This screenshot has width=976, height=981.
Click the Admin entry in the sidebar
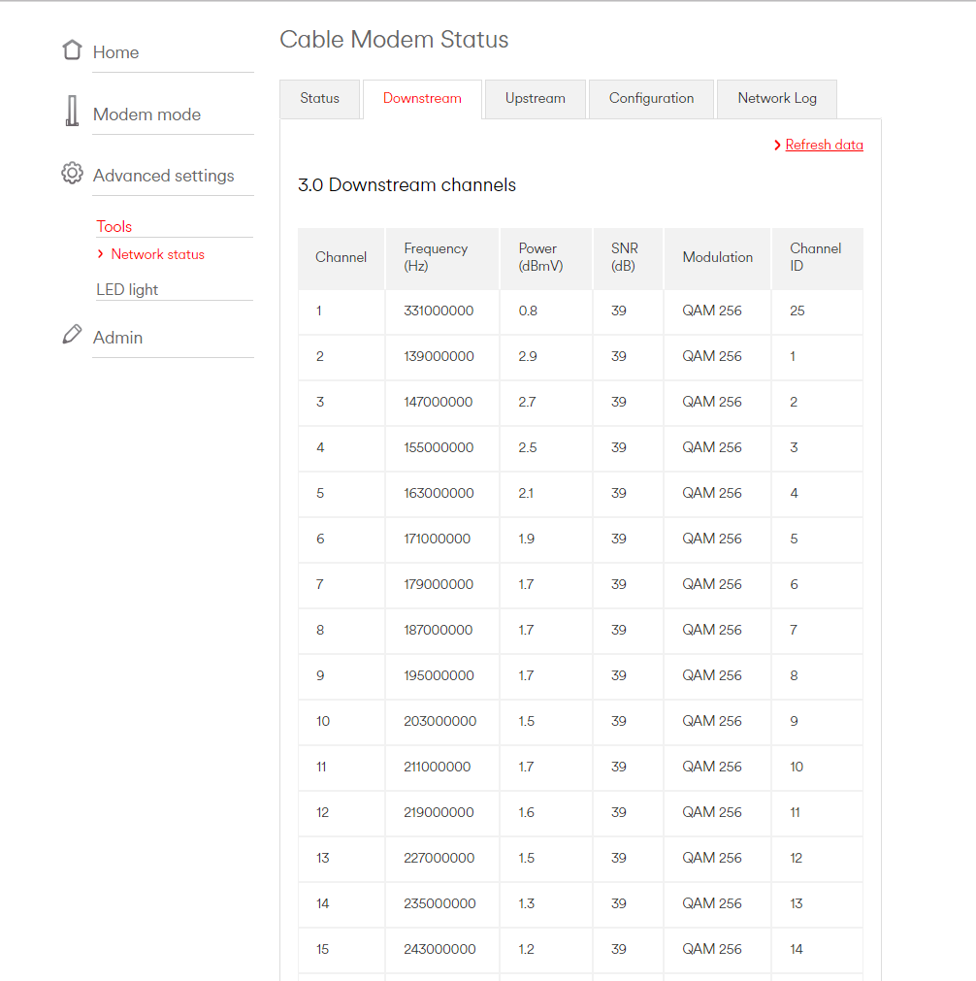(115, 337)
